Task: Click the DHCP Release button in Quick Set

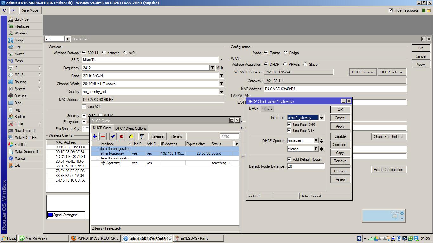Action: coord(391,72)
